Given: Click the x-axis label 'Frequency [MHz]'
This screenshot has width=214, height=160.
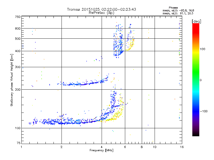Looking at the screenshot, I should click(x=101, y=150).
